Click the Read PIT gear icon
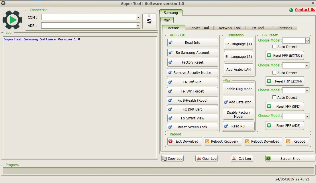 click(226, 126)
